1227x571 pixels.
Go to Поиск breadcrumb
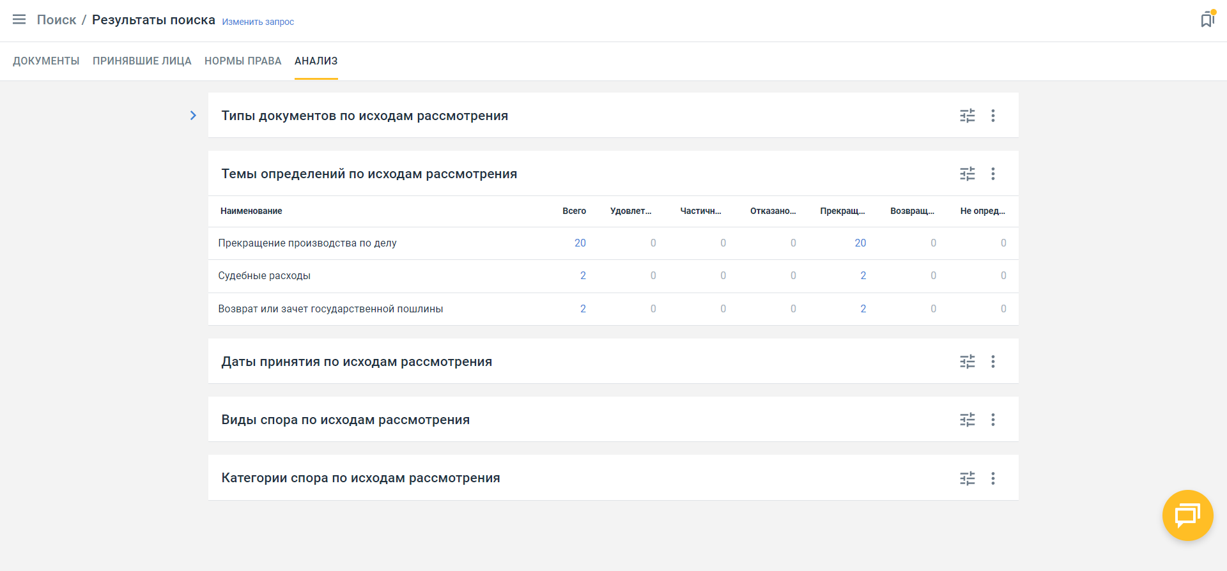[56, 20]
